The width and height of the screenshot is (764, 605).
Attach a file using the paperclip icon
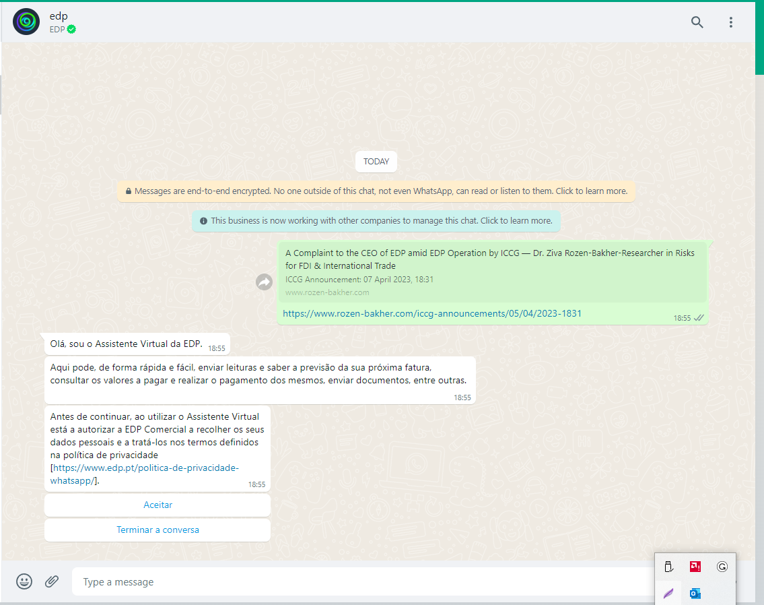pyautogui.click(x=52, y=581)
